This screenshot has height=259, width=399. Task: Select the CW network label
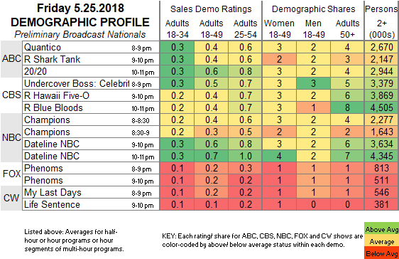tap(11, 198)
